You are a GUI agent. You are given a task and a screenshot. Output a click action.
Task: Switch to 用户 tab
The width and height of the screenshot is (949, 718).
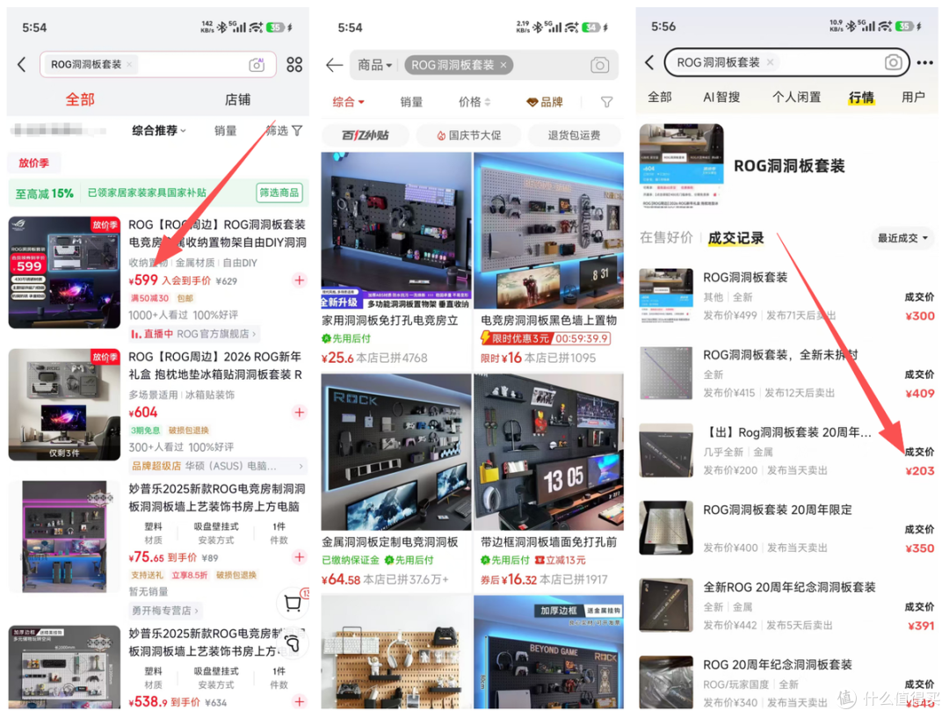(x=913, y=97)
